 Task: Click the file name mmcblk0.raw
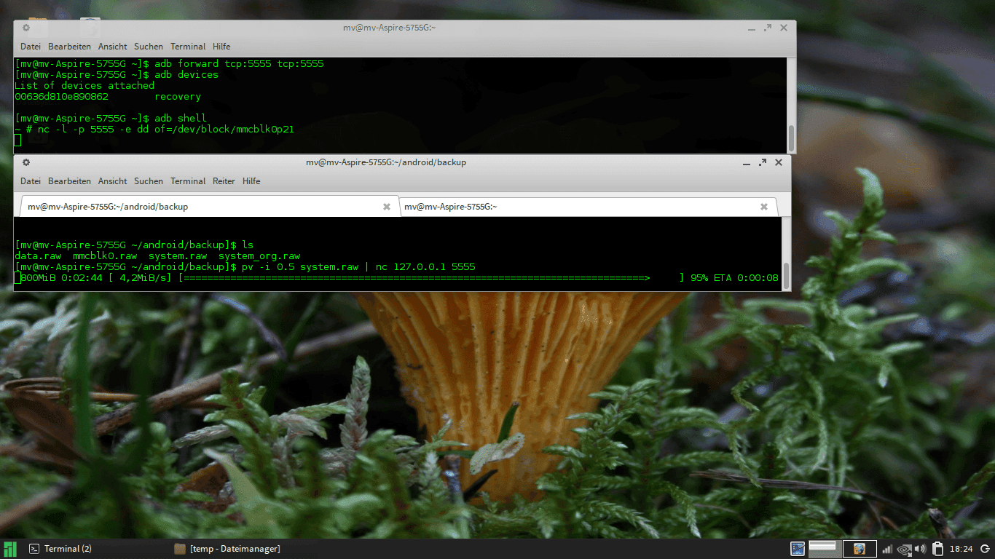pyautogui.click(x=105, y=256)
